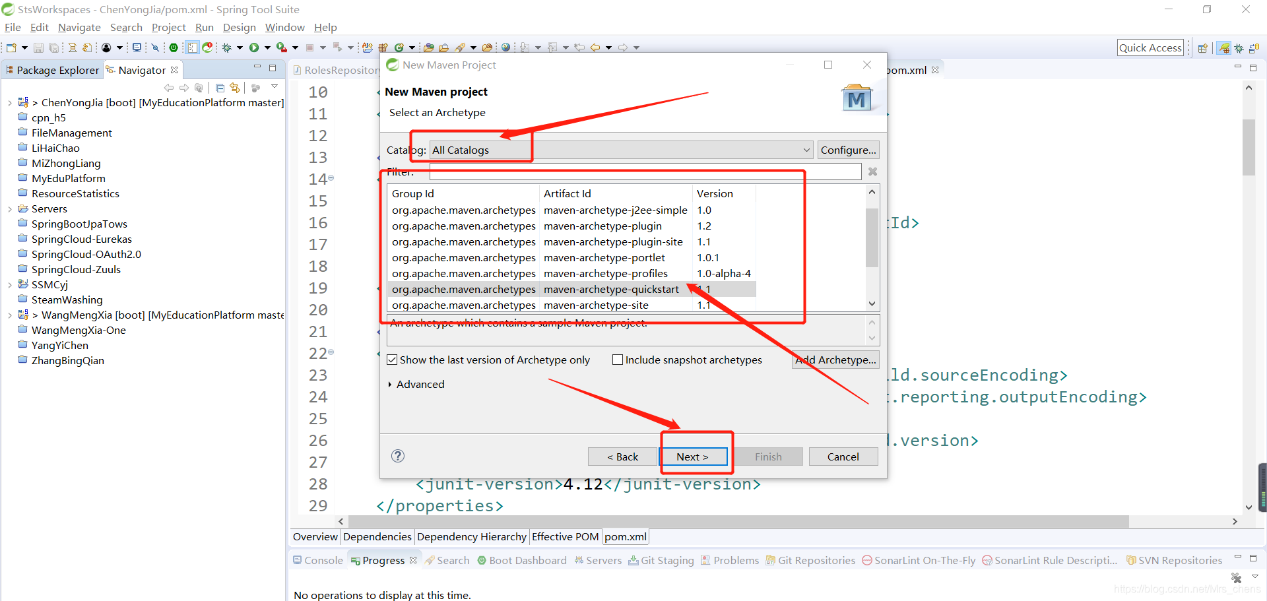Open the Catalog combo box All Catalogs

[x=621, y=150]
